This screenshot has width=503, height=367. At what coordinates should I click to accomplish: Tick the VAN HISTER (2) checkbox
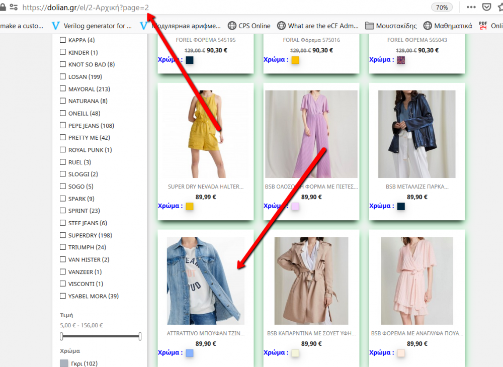63,259
